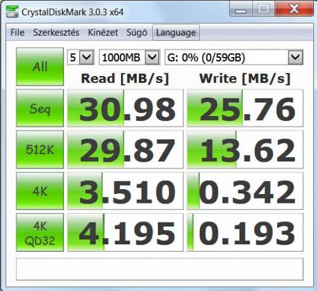Close the CrystalDiskMark window
Image resolution: width=317 pixels, height=291 pixels.
click(x=294, y=9)
